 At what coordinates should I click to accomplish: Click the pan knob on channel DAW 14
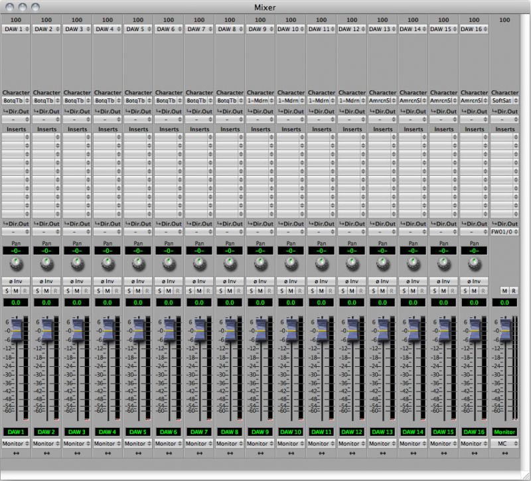(413, 264)
